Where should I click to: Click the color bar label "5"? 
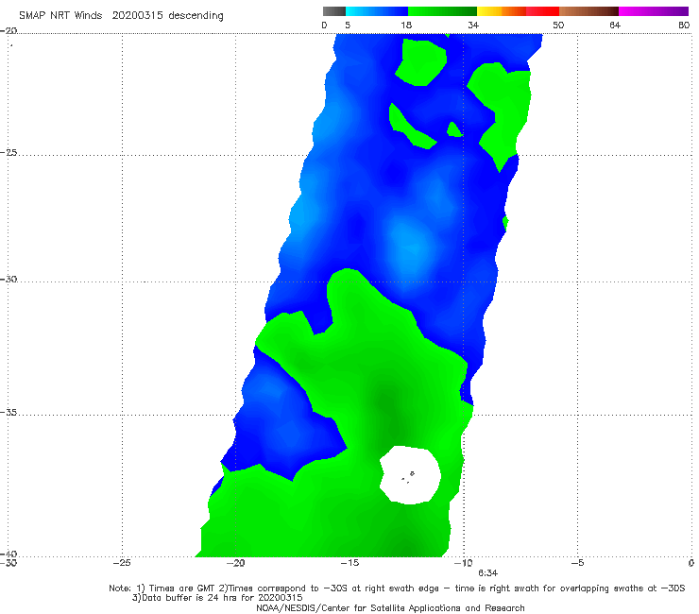[x=348, y=25]
